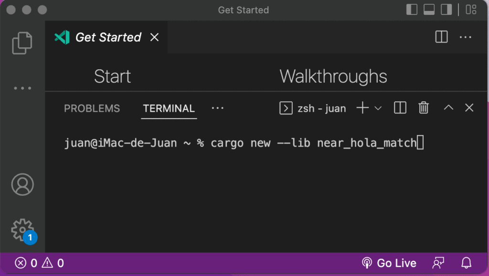Viewport: 489px width, 276px height.
Task: Split the editor right
Action: [441, 37]
